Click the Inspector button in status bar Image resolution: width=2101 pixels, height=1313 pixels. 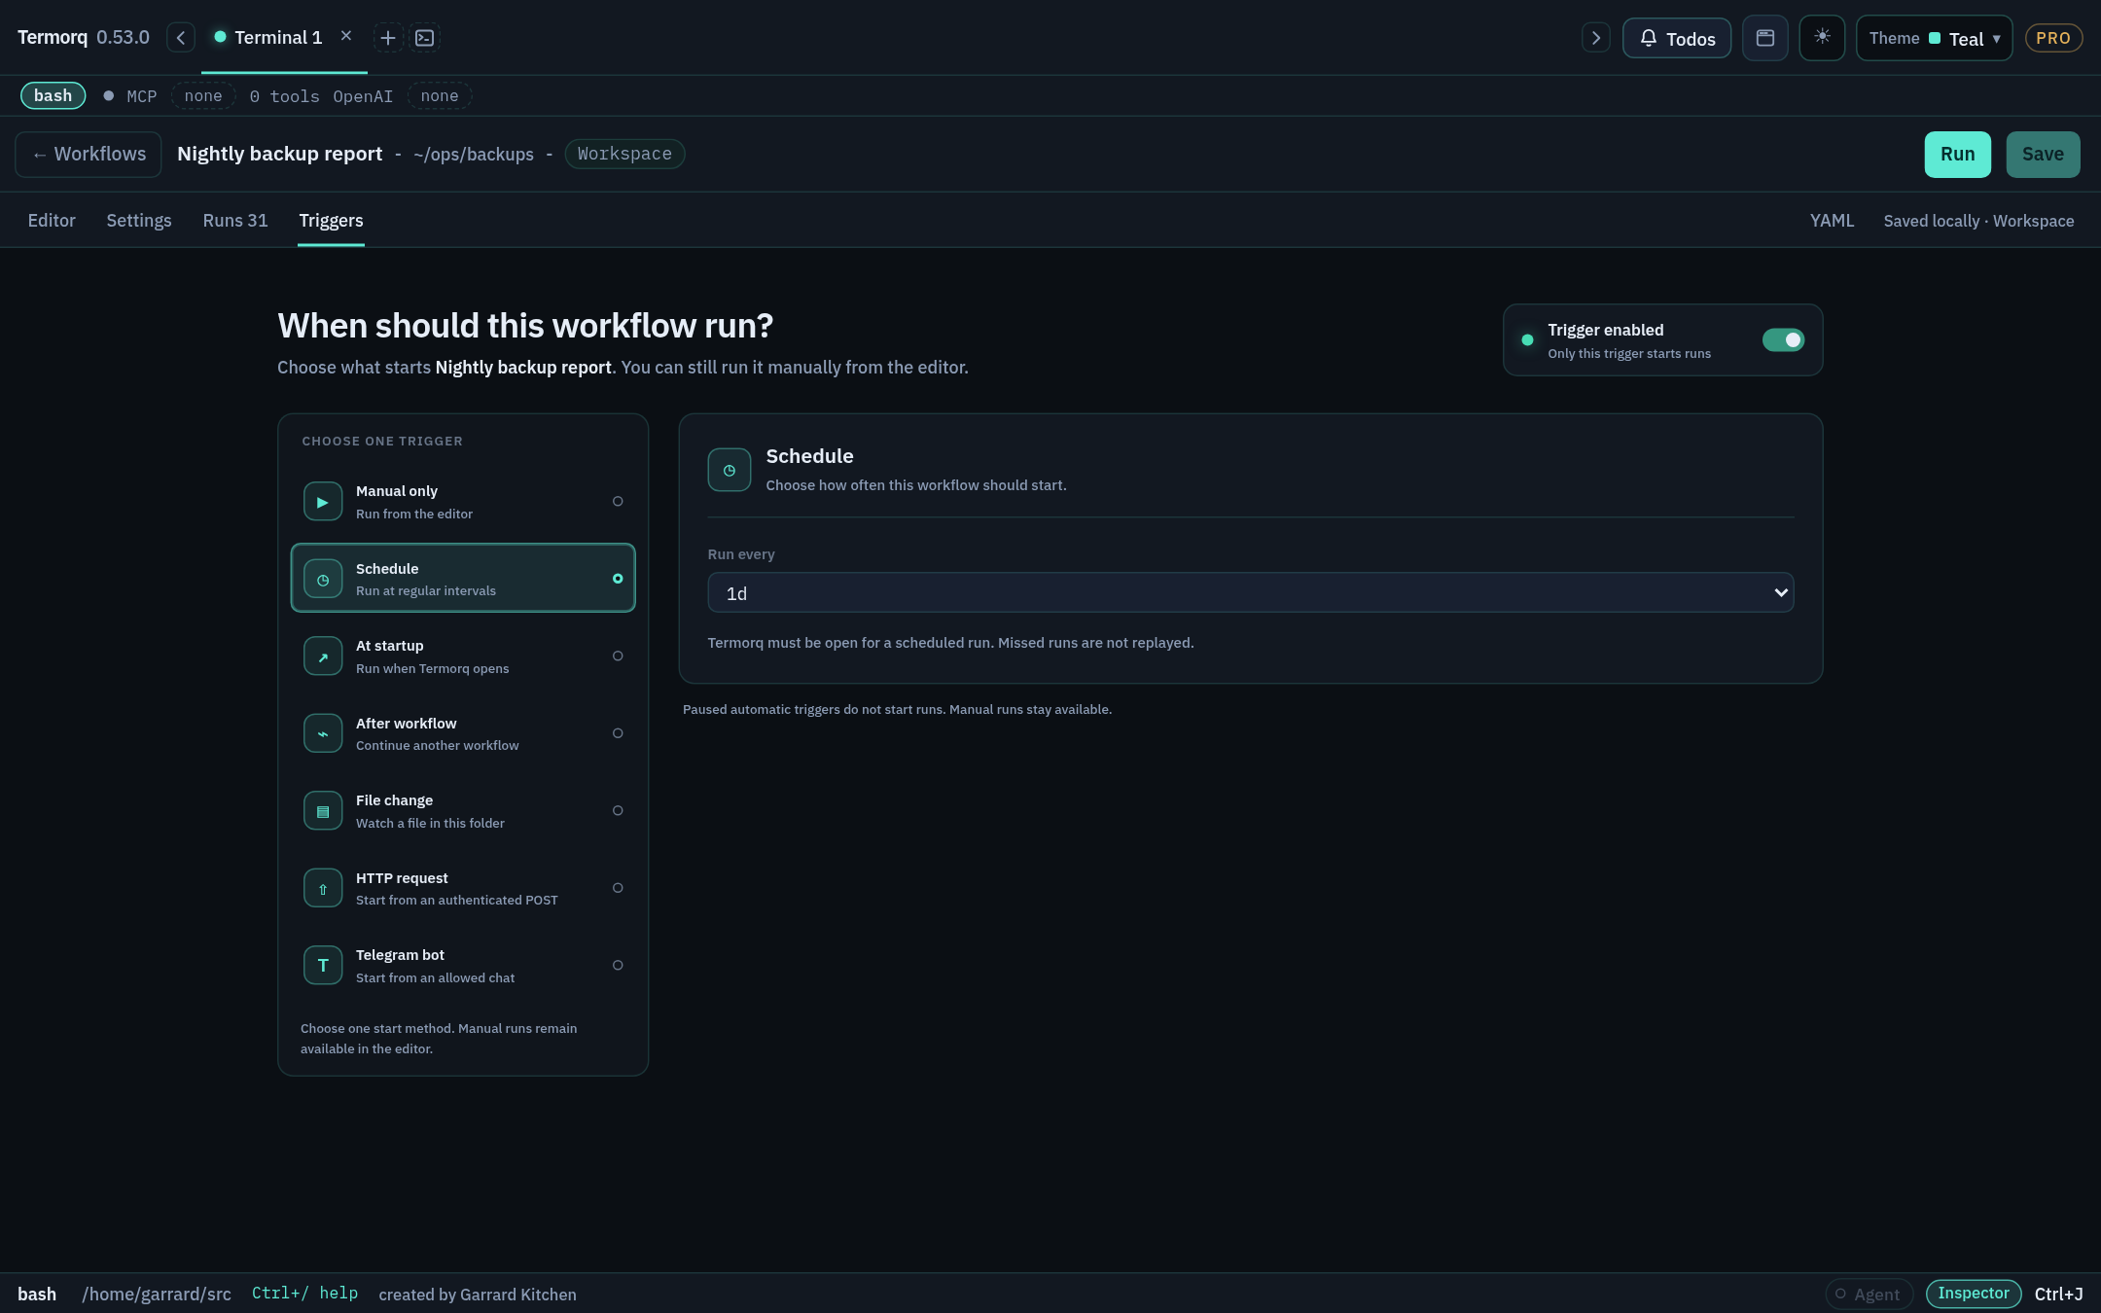[1973, 1294]
